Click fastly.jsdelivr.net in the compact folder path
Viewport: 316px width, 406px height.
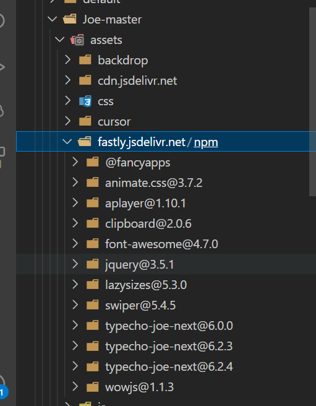pyautogui.click(x=142, y=142)
